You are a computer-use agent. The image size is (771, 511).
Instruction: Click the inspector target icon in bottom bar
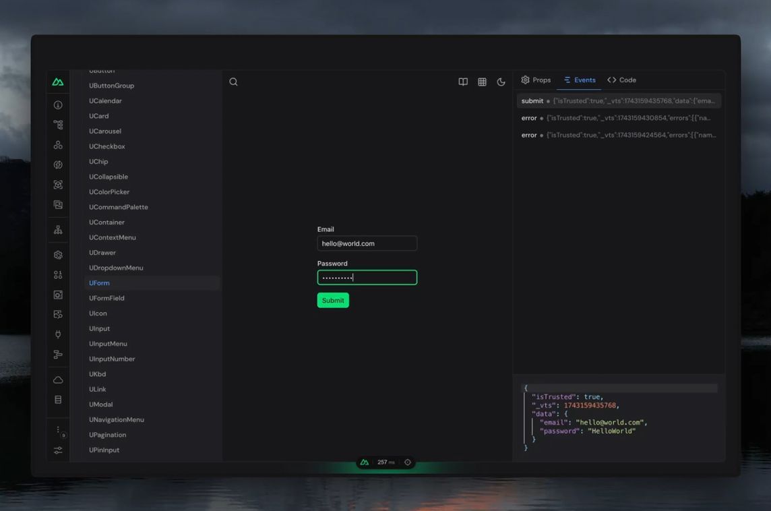pyautogui.click(x=408, y=462)
